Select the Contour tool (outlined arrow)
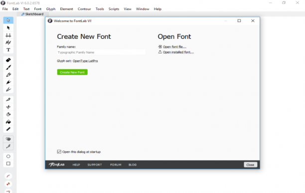 (x=8, y=20)
